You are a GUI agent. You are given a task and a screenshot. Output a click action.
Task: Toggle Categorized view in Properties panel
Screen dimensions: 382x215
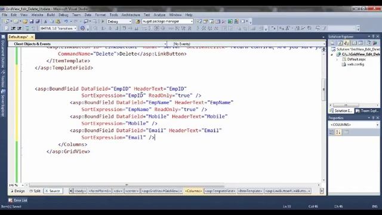pyautogui.click(x=332, y=132)
